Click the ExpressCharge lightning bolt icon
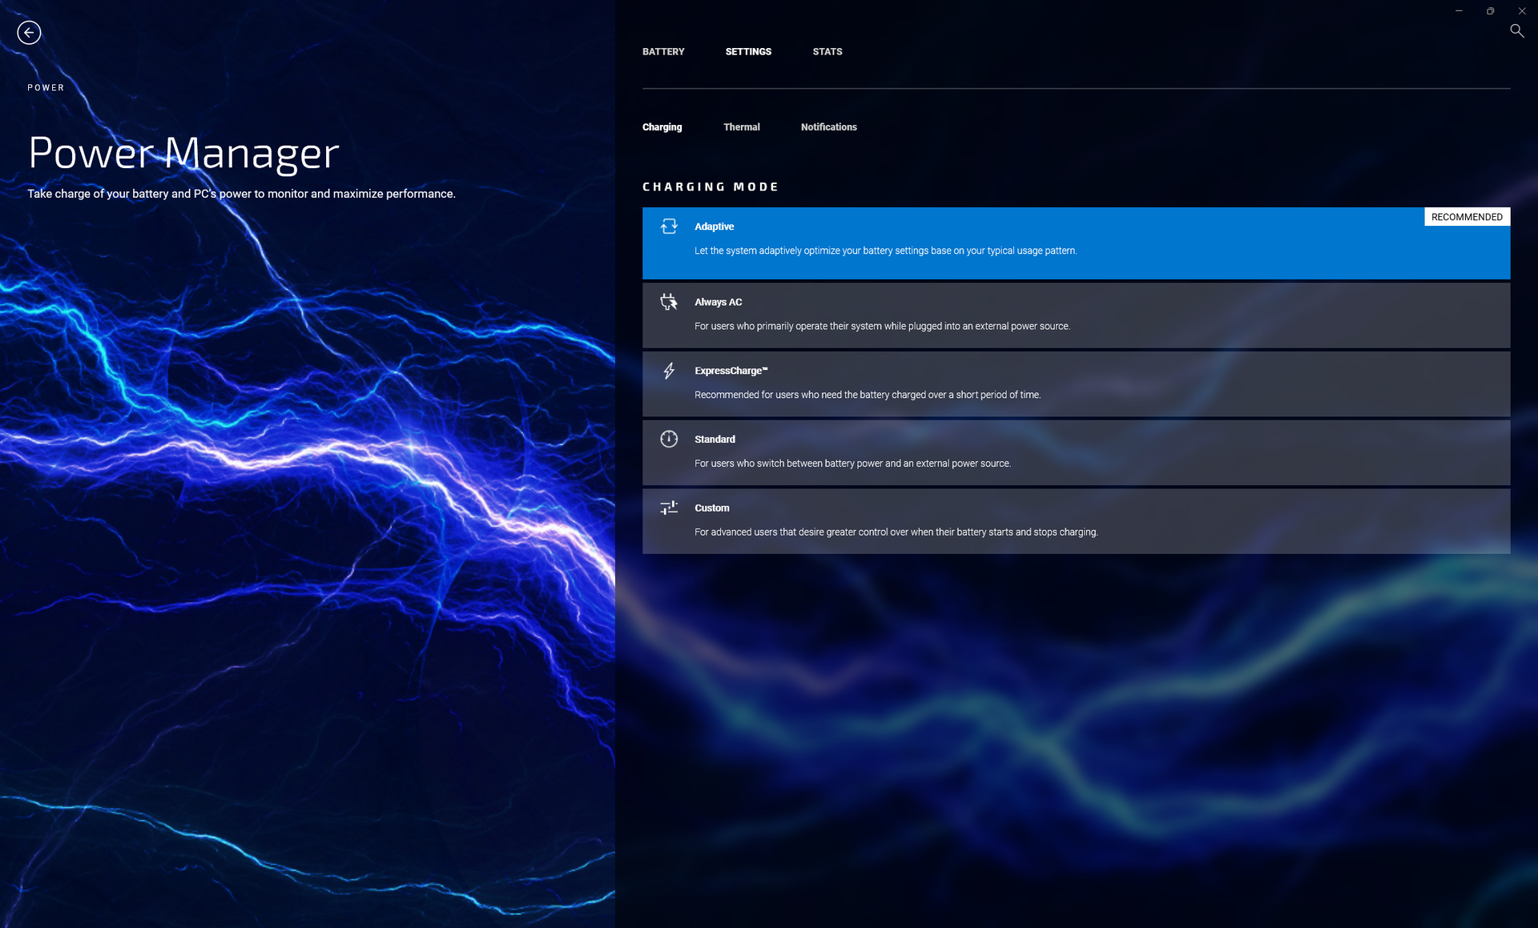This screenshot has height=928, width=1538. (669, 371)
